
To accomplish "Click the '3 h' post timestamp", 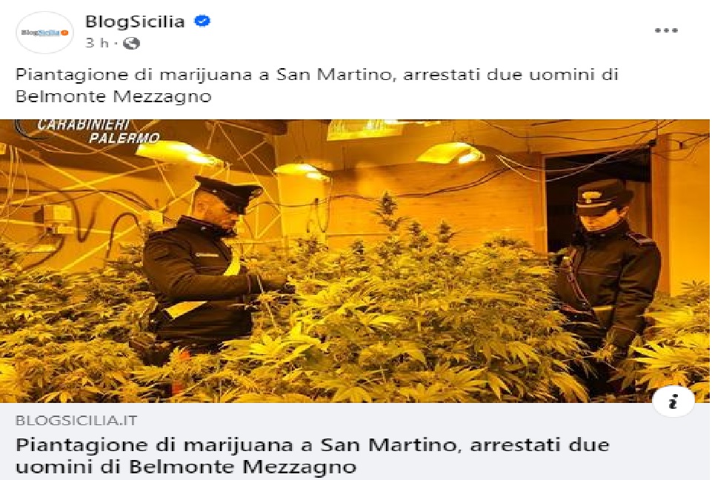I will click(x=97, y=43).
